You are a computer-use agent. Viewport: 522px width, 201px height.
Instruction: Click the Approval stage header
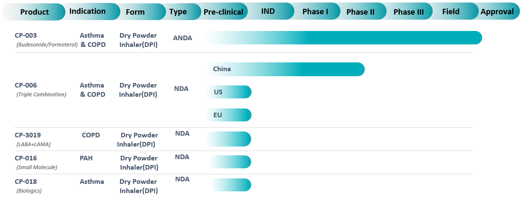click(497, 12)
